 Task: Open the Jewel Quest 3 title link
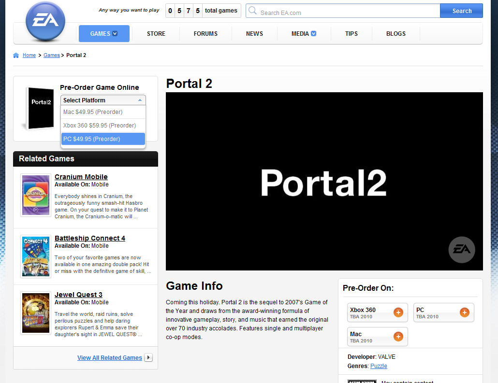[x=78, y=295]
